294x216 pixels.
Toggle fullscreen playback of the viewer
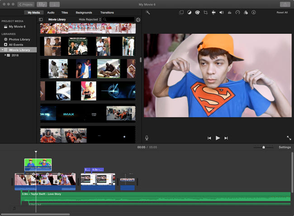pyautogui.click(x=289, y=138)
